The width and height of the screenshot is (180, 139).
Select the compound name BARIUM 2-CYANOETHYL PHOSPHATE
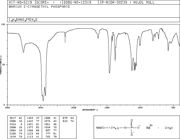point(39,7)
